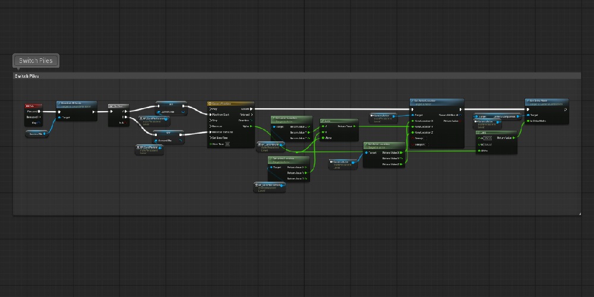
Task: Click the Timeline Reverse input pin
Action: (x=211, y=126)
